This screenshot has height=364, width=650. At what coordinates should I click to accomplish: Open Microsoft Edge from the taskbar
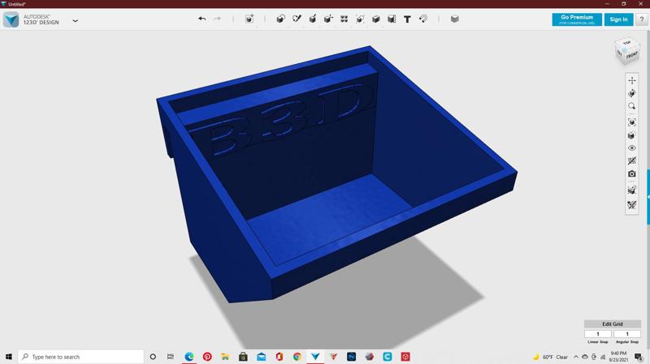[189, 357]
